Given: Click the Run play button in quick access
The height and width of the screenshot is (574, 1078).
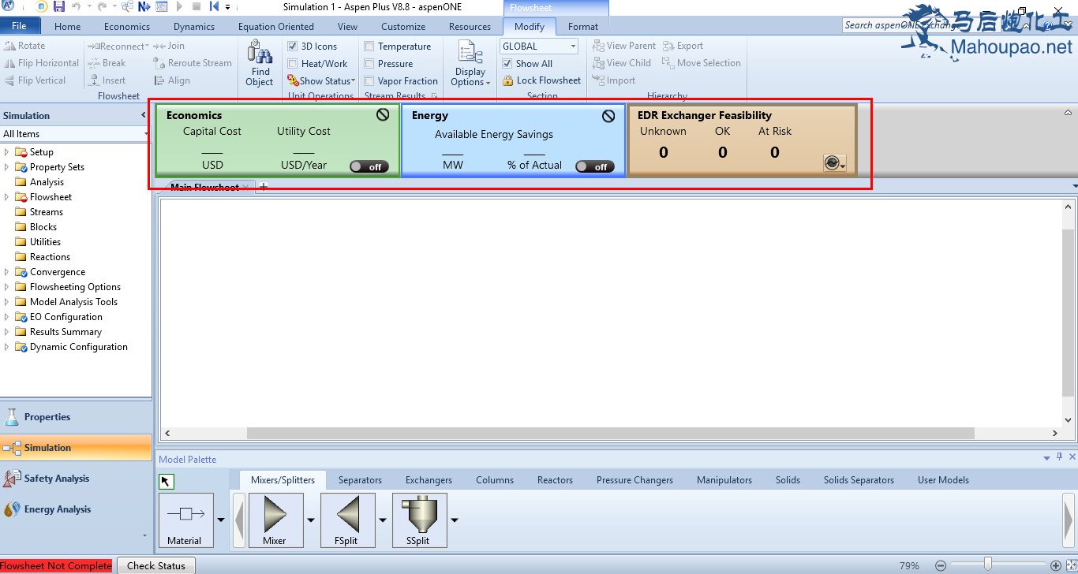Looking at the screenshot, I should pos(180,6).
